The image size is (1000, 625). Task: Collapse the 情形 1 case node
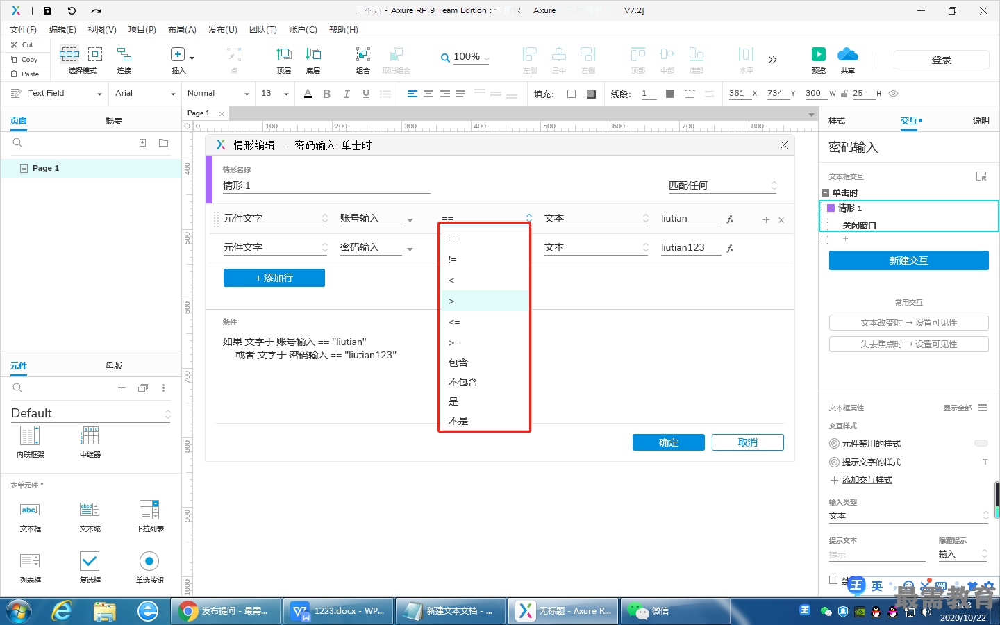tap(831, 208)
